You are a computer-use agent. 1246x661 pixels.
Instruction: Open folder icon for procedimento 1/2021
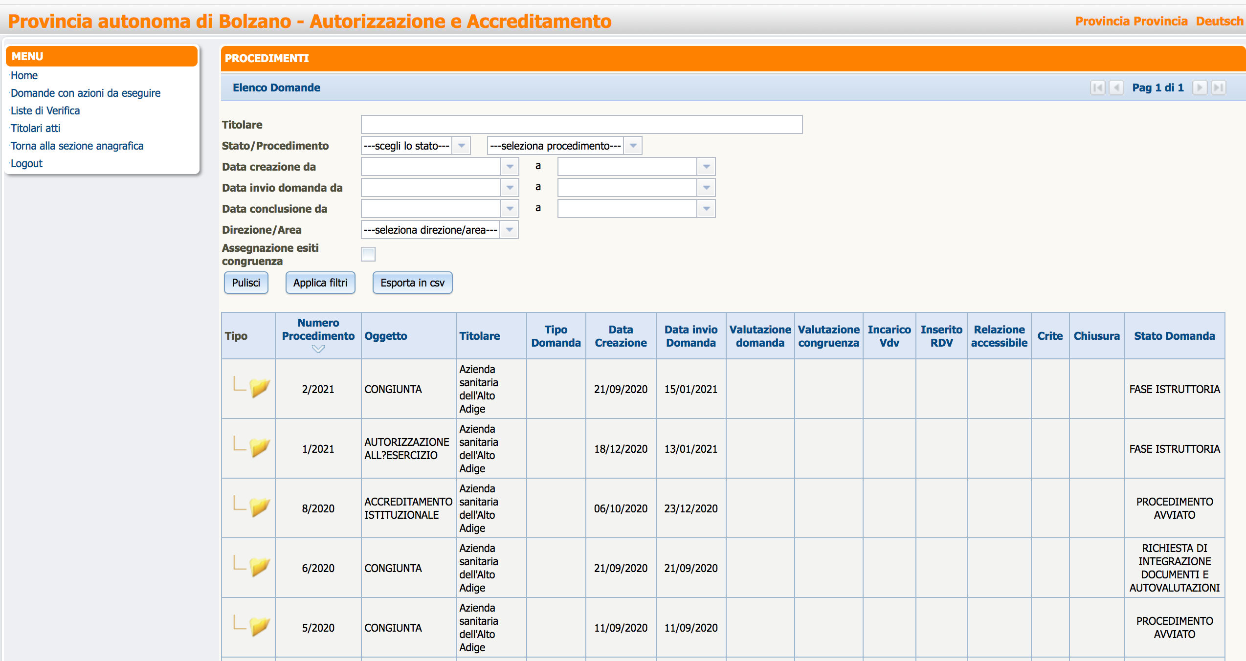[x=259, y=448]
